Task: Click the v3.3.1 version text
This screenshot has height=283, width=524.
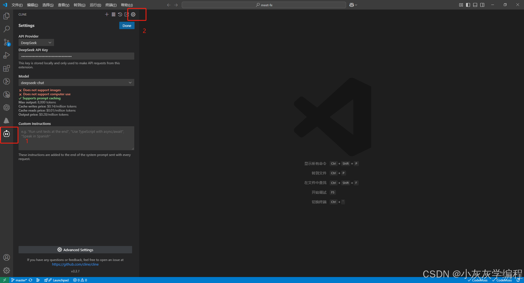Action: click(75, 271)
